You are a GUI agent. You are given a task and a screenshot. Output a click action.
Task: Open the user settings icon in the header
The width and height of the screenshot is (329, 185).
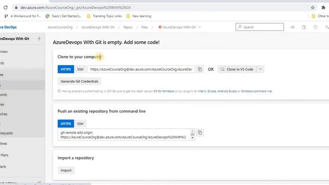coord(327,27)
